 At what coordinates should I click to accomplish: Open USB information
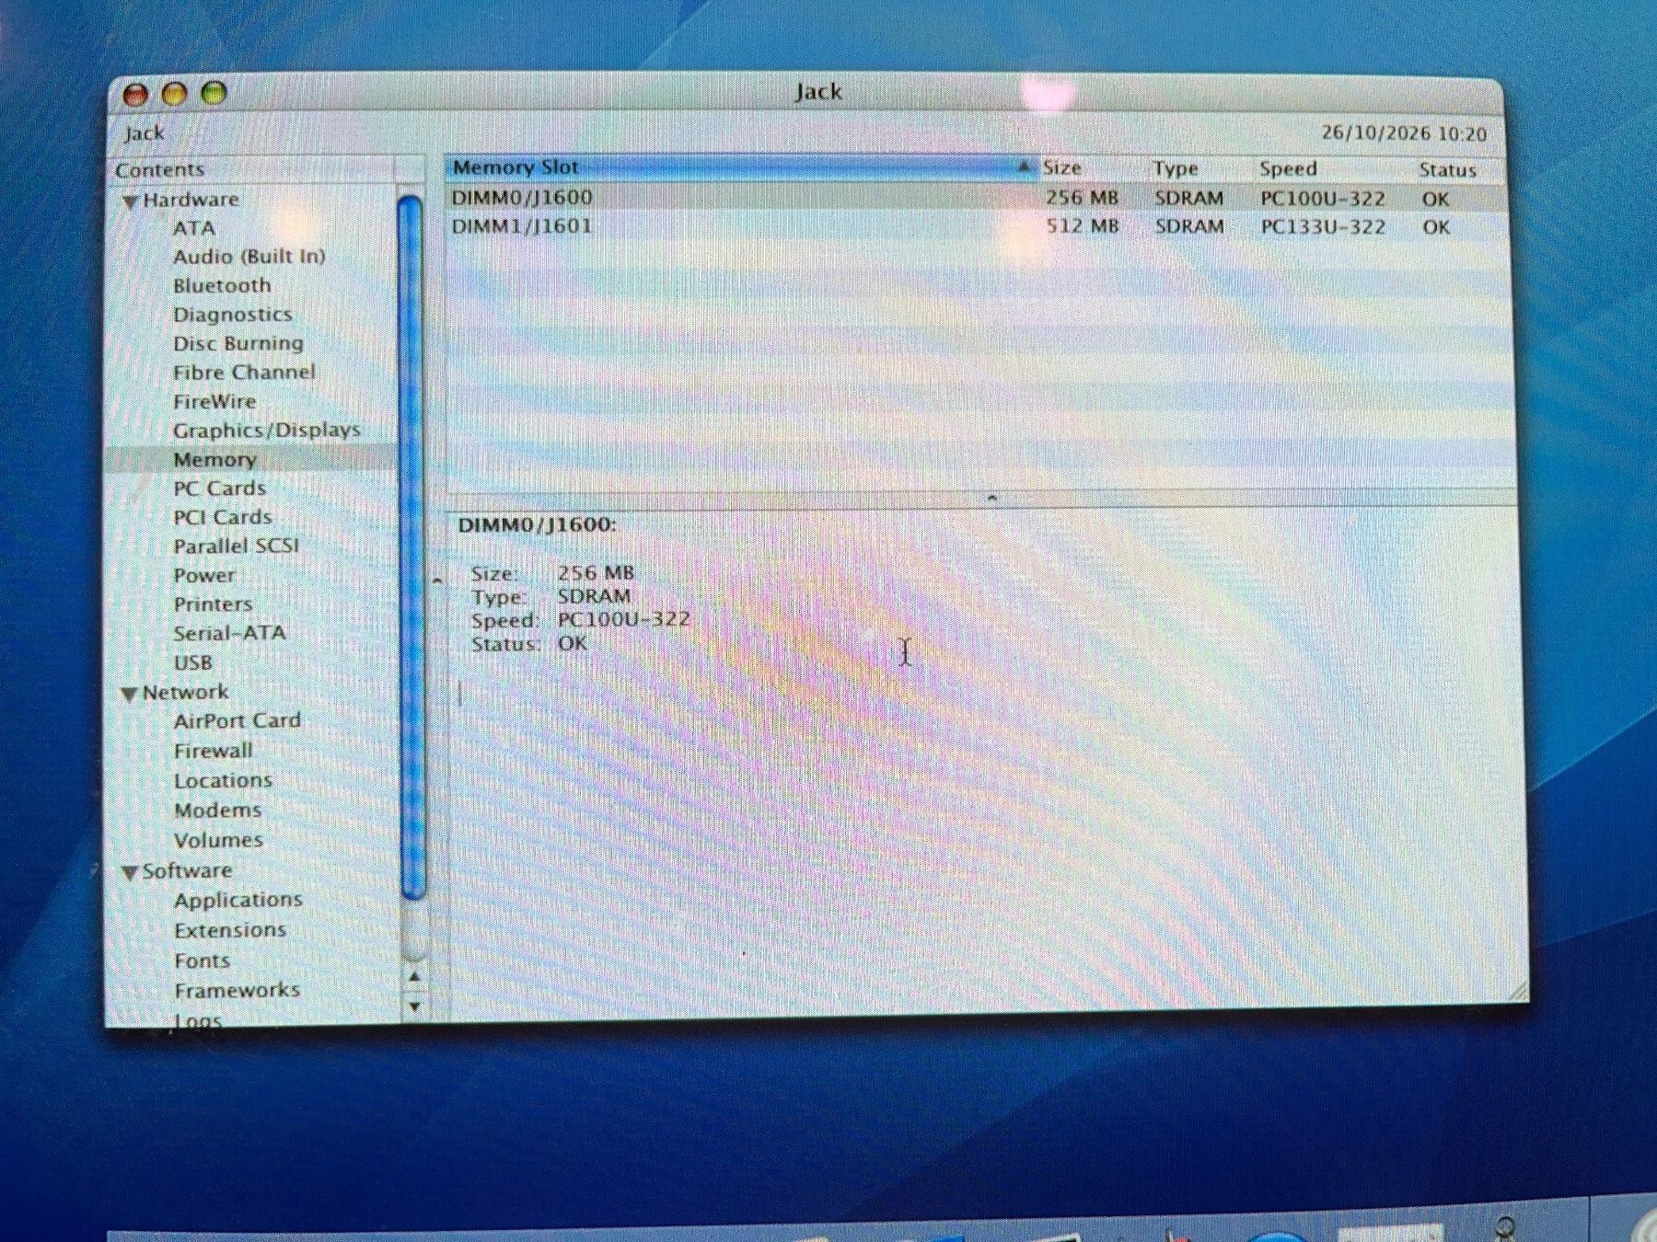[x=193, y=662]
